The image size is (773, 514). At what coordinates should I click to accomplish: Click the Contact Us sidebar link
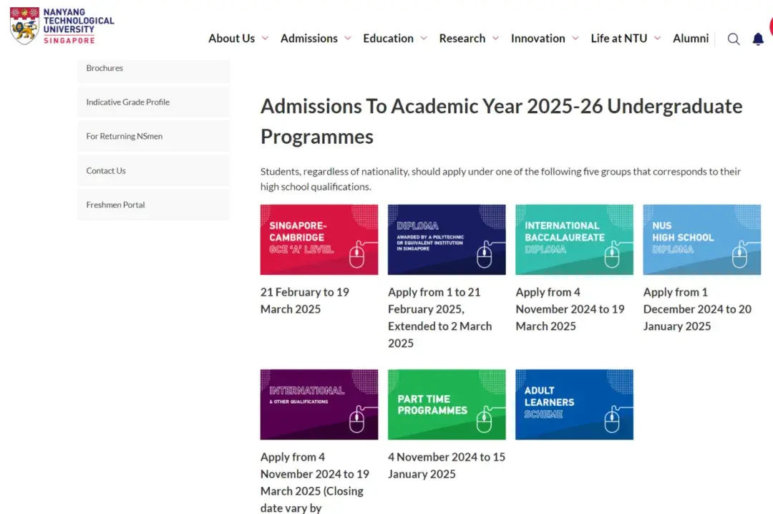tap(106, 171)
